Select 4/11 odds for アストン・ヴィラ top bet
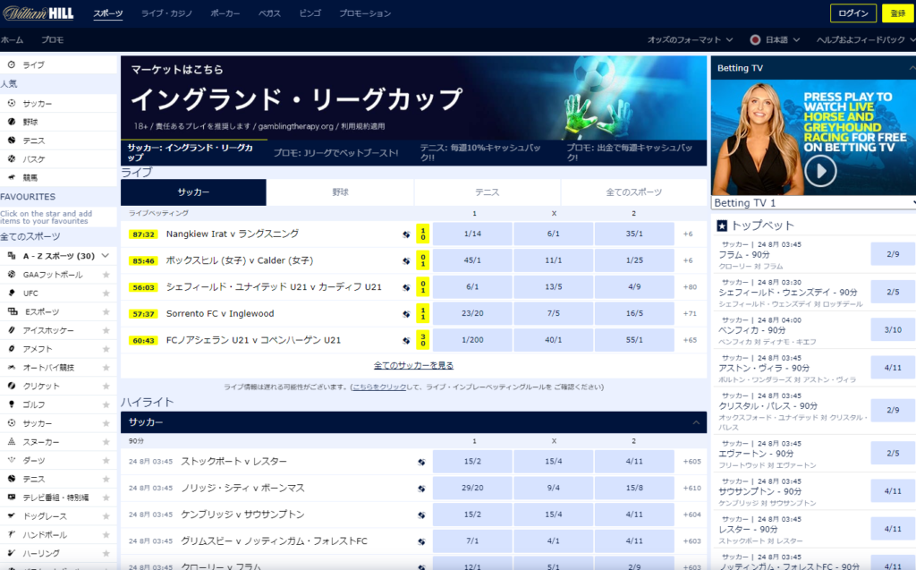Screen dimensions: 916x570 tap(893, 368)
